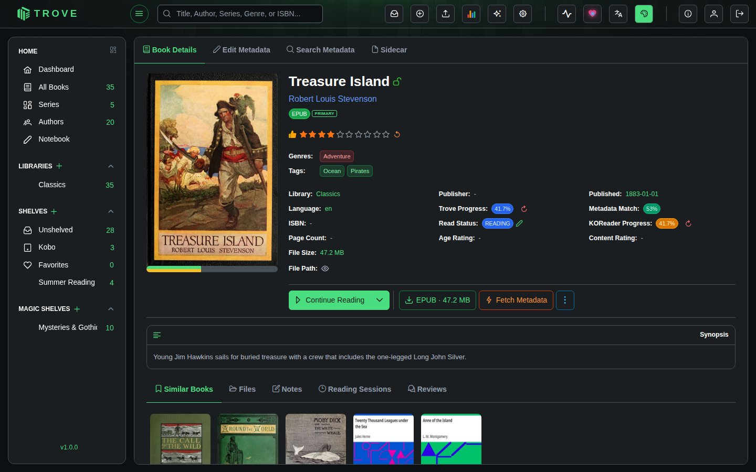Open the Moby Dick similar book thumbnail
Image resolution: width=756 pixels, height=472 pixels.
coord(316,439)
